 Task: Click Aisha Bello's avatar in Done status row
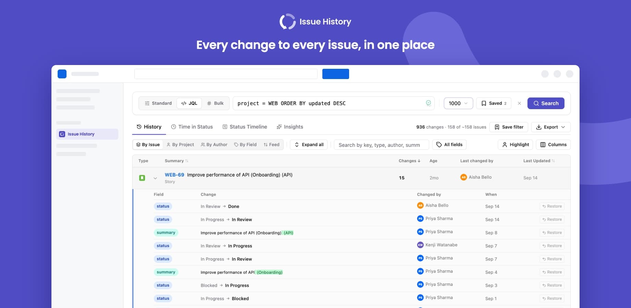pyautogui.click(x=420, y=205)
